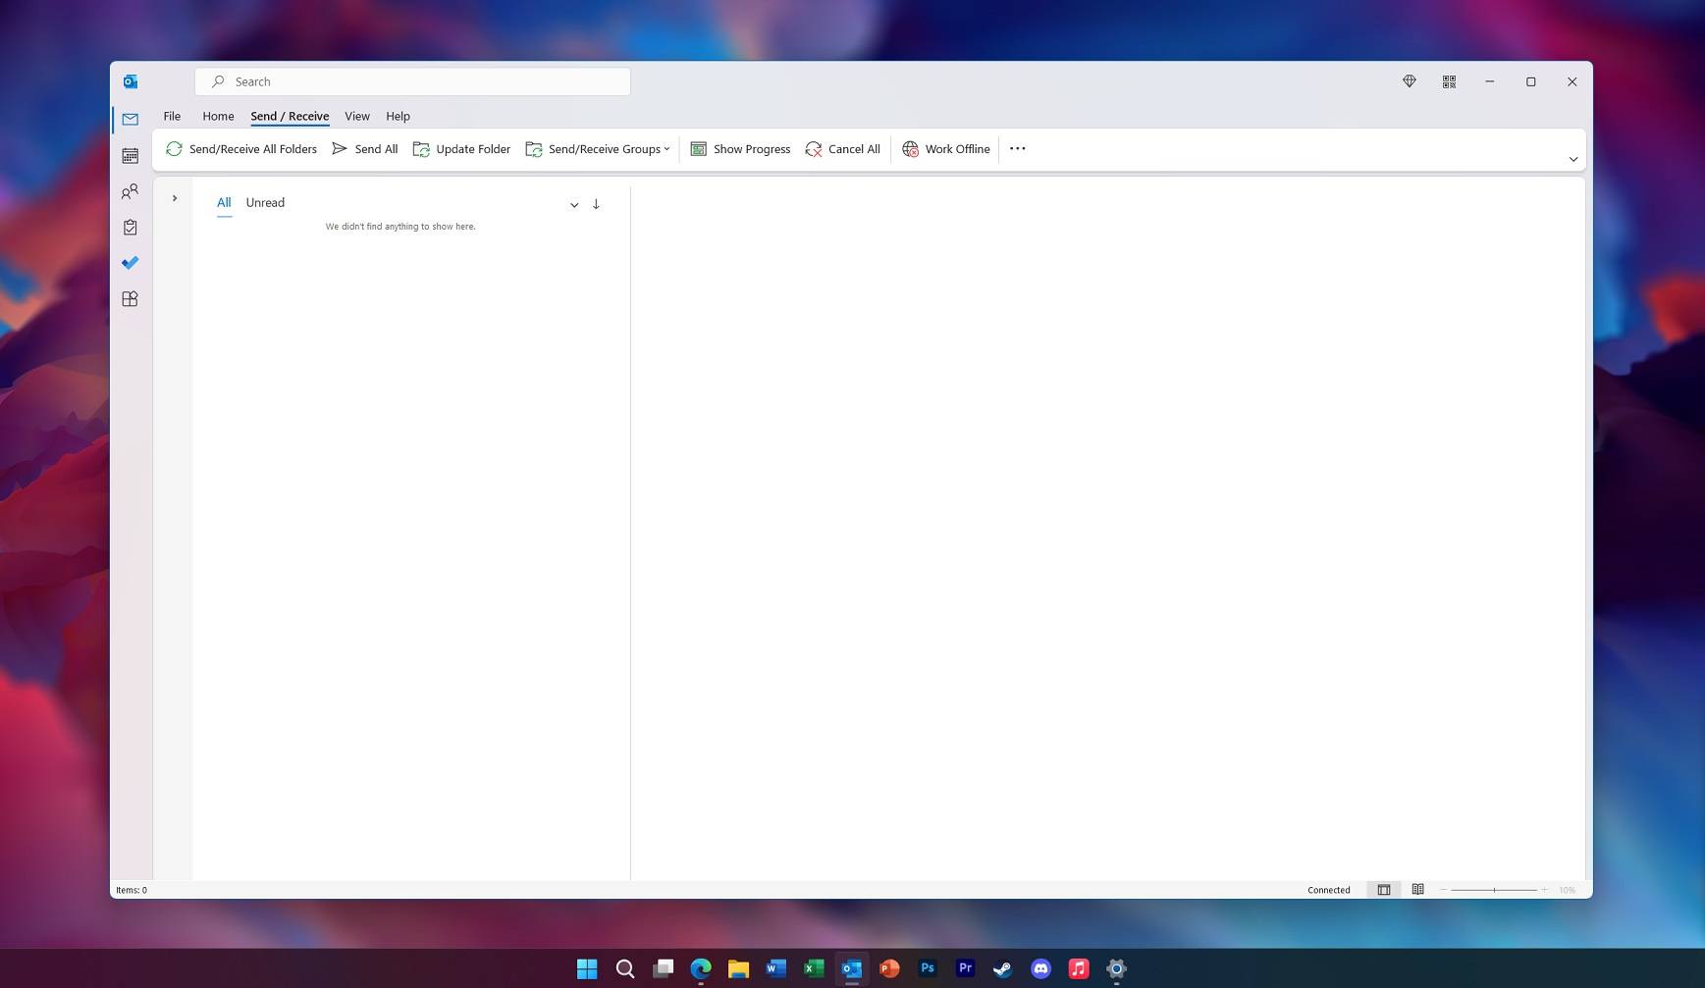Switch to the Unread message filter
The image size is (1705, 988).
coord(264,202)
